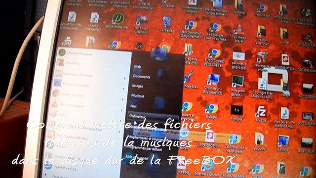Click the user account picture in Start menu
The width and height of the screenshot is (316, 178).
158,54
